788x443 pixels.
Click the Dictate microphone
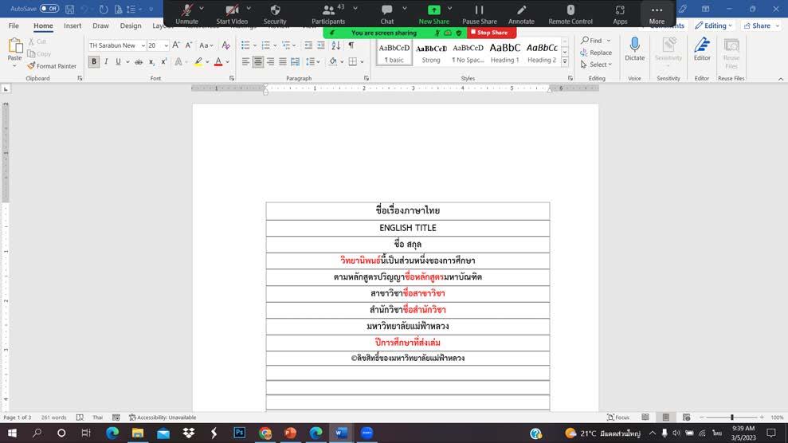click(635, 49)
